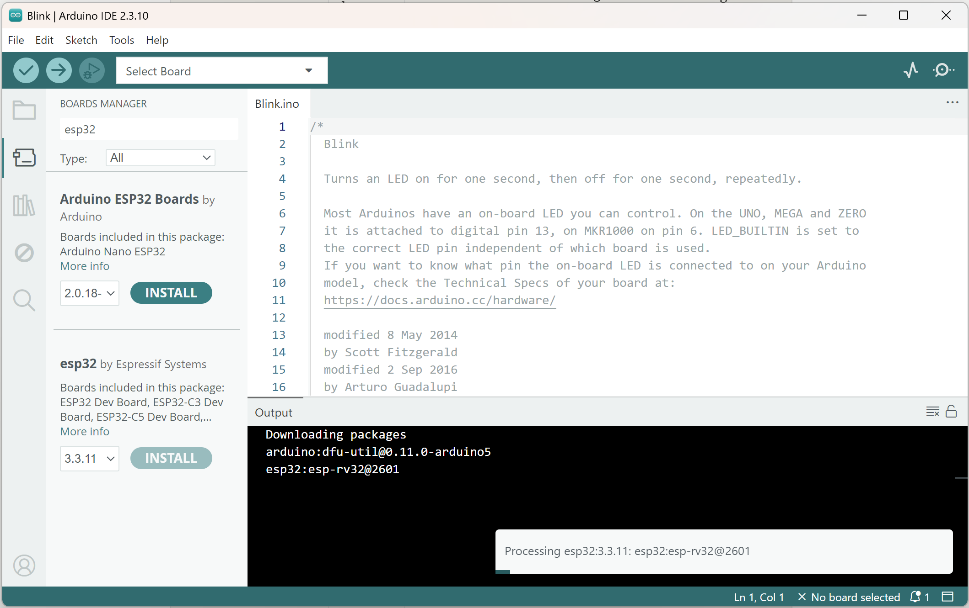This screenshot has height=608, width=969.
Task: Start Debugging with the play-bug icon
Action: pos(92,70)
